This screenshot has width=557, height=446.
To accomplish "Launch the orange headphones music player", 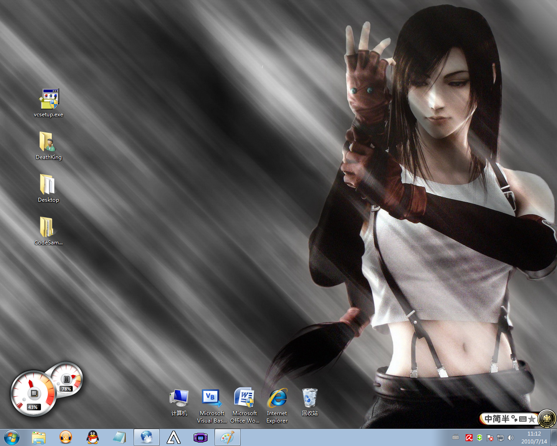I will click(66, 437).
